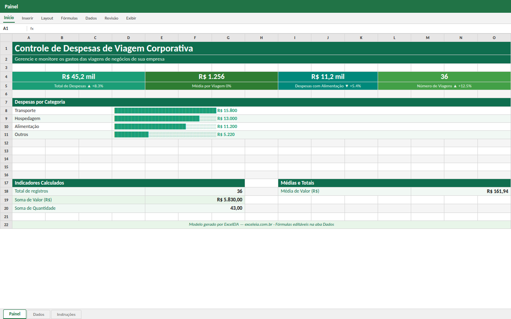Open the Instruções sheet tab
Viewport: 511px width, 319px height.
point(66,314)
